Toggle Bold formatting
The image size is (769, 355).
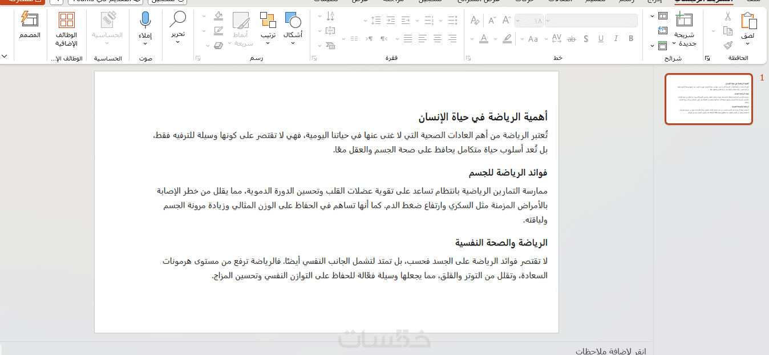[x=631, y=38]
